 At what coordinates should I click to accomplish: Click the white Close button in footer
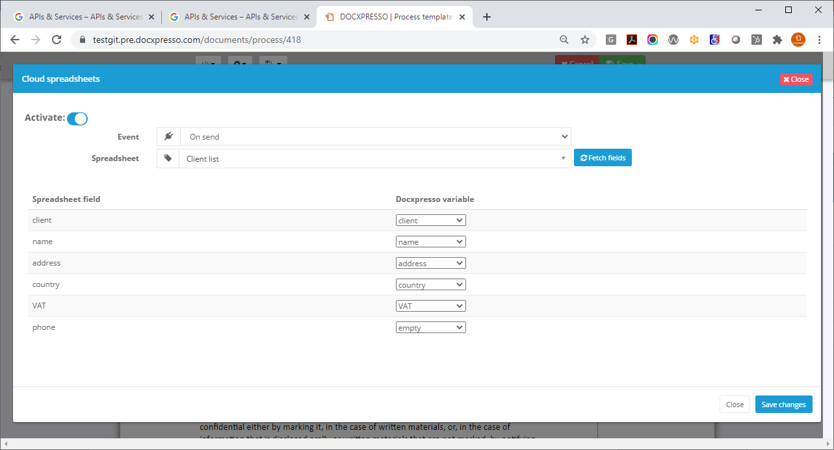coord(735,404)
